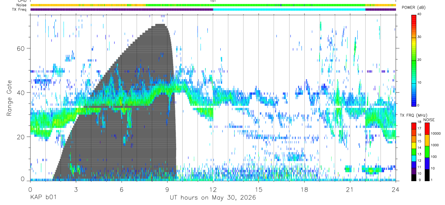Click the blue 10–100 segment of NOISE bar
Viewport: 445px width, 205px height.
tap(427, 163)
